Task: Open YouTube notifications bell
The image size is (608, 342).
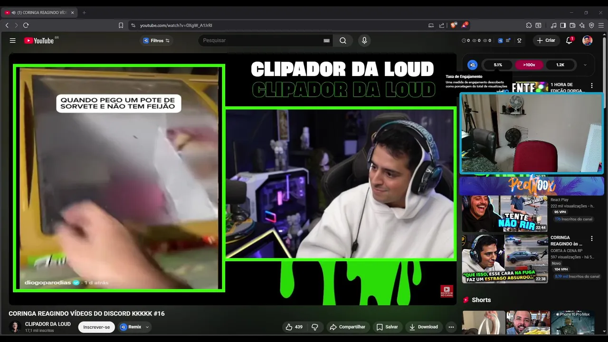Action: click(x=569, y=40)
